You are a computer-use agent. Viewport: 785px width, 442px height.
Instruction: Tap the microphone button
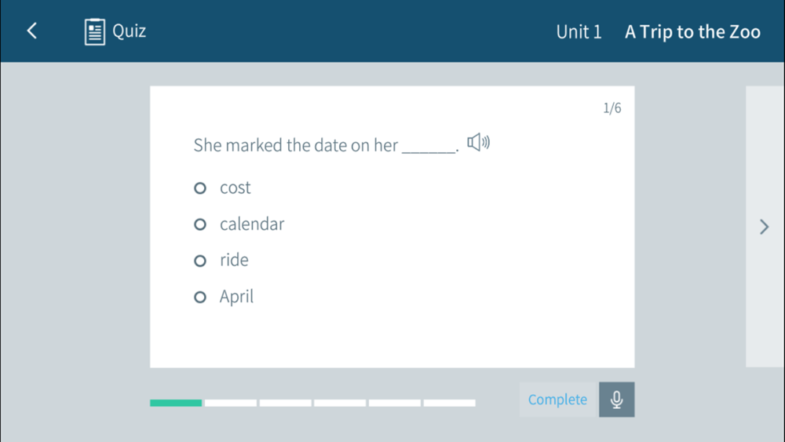(616, 400)
